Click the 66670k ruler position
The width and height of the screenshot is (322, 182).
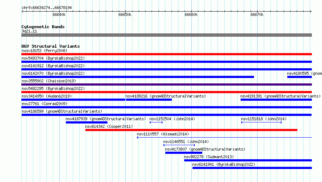pos(257,14)
